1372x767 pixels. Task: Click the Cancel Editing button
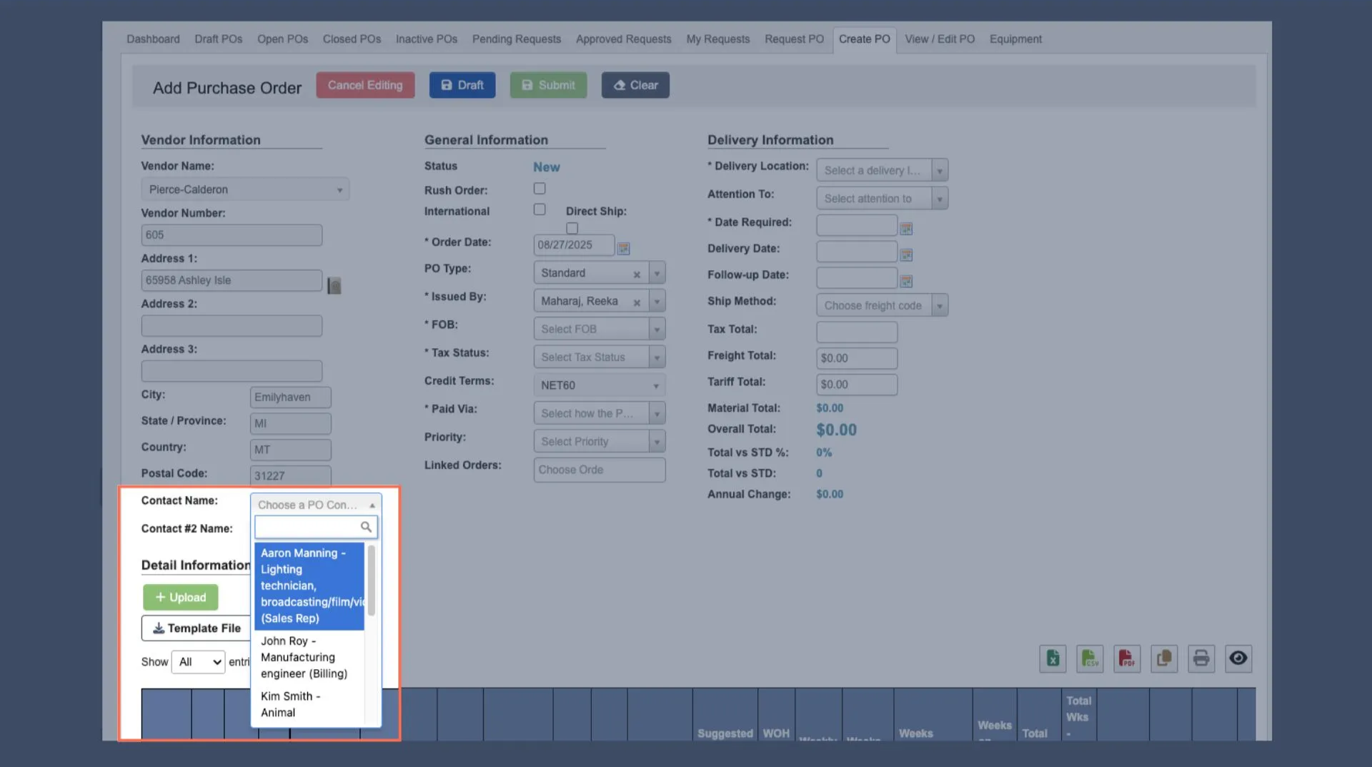365,85
